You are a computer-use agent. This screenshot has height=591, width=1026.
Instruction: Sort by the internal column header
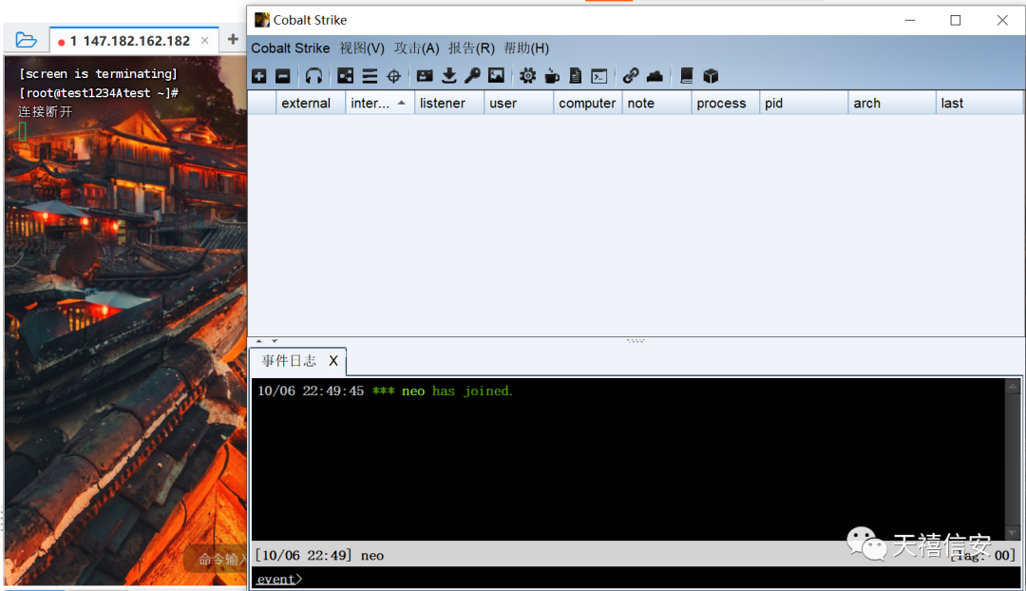[x=379, y=103]
